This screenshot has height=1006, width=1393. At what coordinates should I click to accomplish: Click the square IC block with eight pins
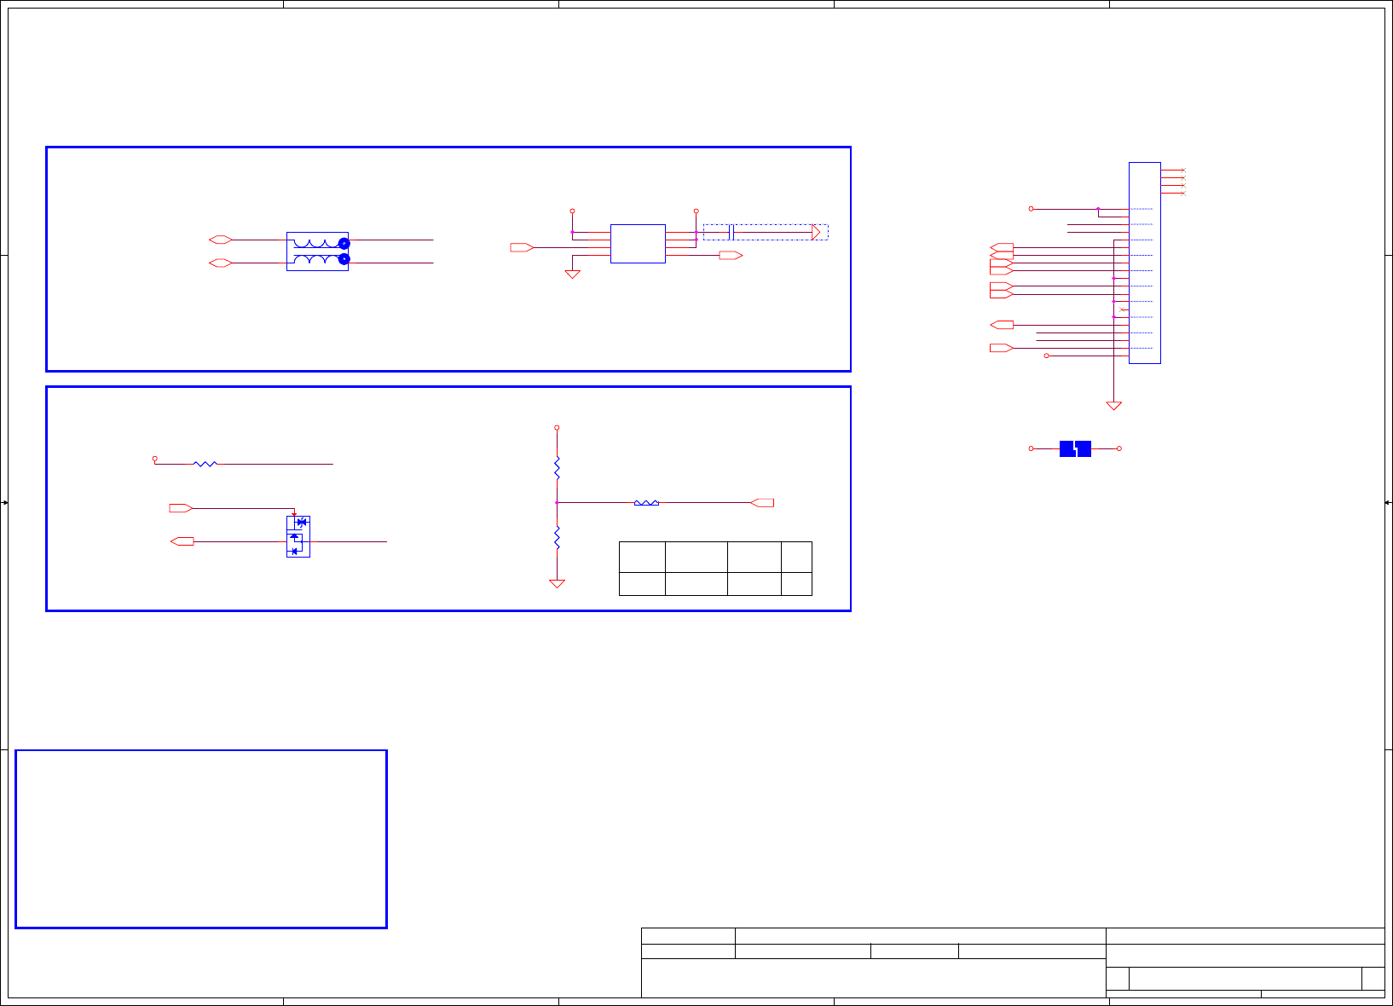(638, 244)
